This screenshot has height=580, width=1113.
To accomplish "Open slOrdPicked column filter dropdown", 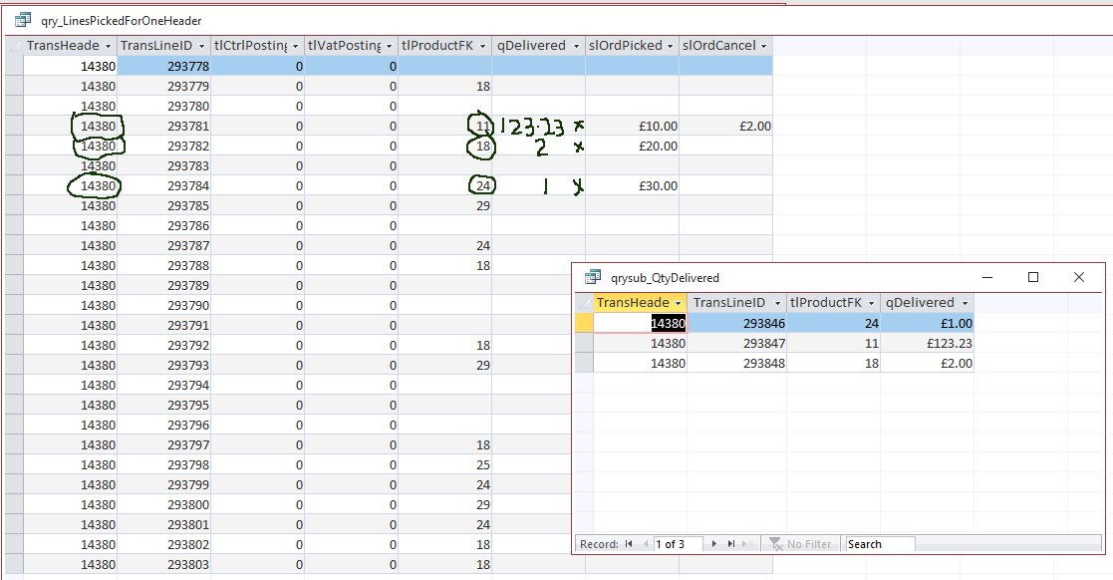I will 670,46.
